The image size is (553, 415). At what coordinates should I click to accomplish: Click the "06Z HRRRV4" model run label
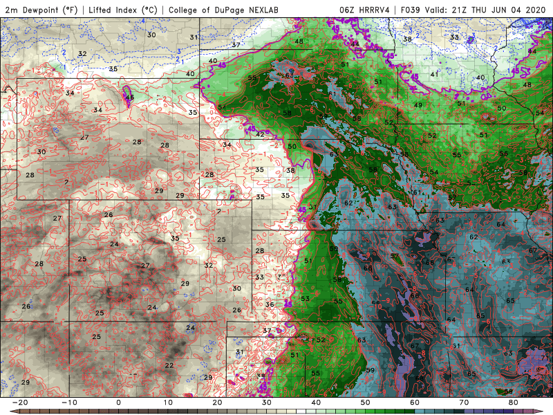364,10
